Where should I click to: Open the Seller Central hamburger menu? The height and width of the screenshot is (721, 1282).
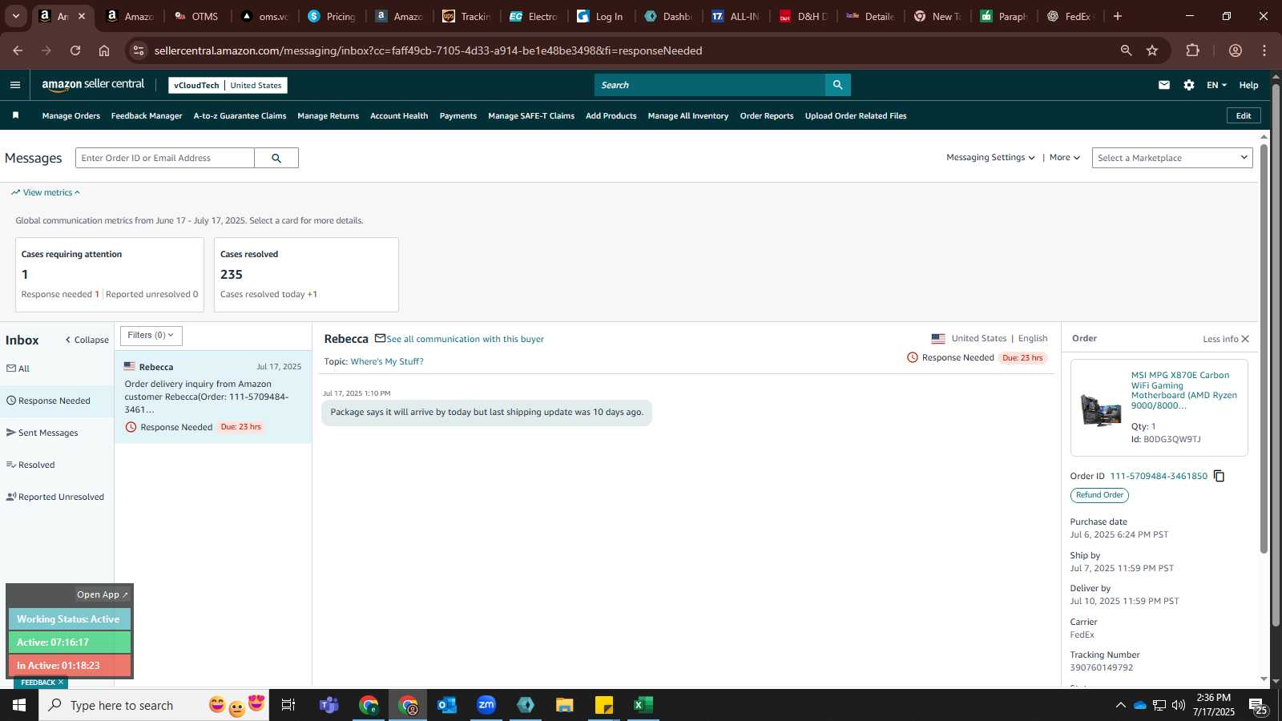tap(15, 85)
